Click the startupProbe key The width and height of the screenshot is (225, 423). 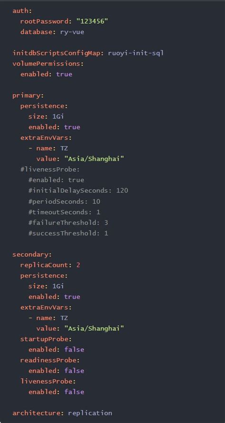click(x=46, y=339)
